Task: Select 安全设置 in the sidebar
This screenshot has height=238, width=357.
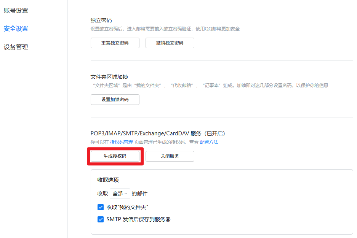Action: point(16,29)
